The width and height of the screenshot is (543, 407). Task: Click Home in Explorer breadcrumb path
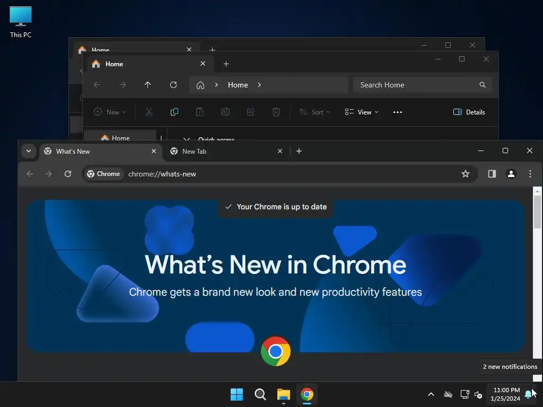pos(238,85)
